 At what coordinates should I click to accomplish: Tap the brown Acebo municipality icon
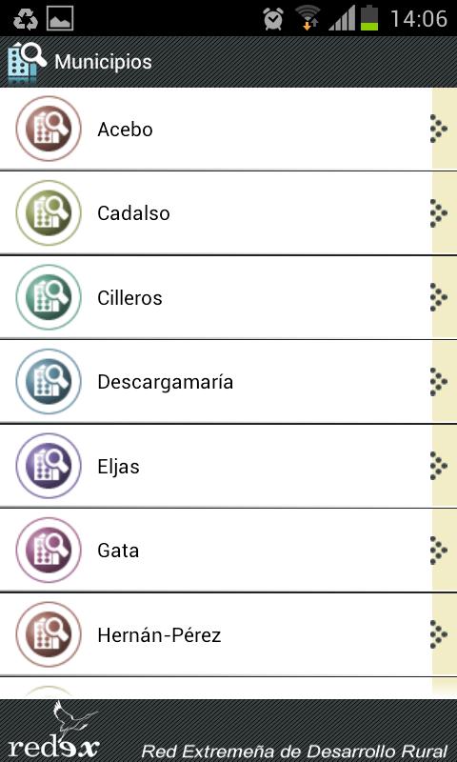coord(49,129)
